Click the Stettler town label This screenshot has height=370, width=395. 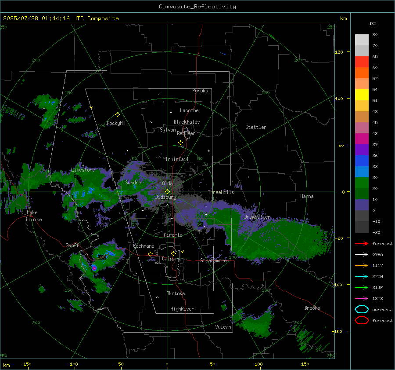pos(256,127)
